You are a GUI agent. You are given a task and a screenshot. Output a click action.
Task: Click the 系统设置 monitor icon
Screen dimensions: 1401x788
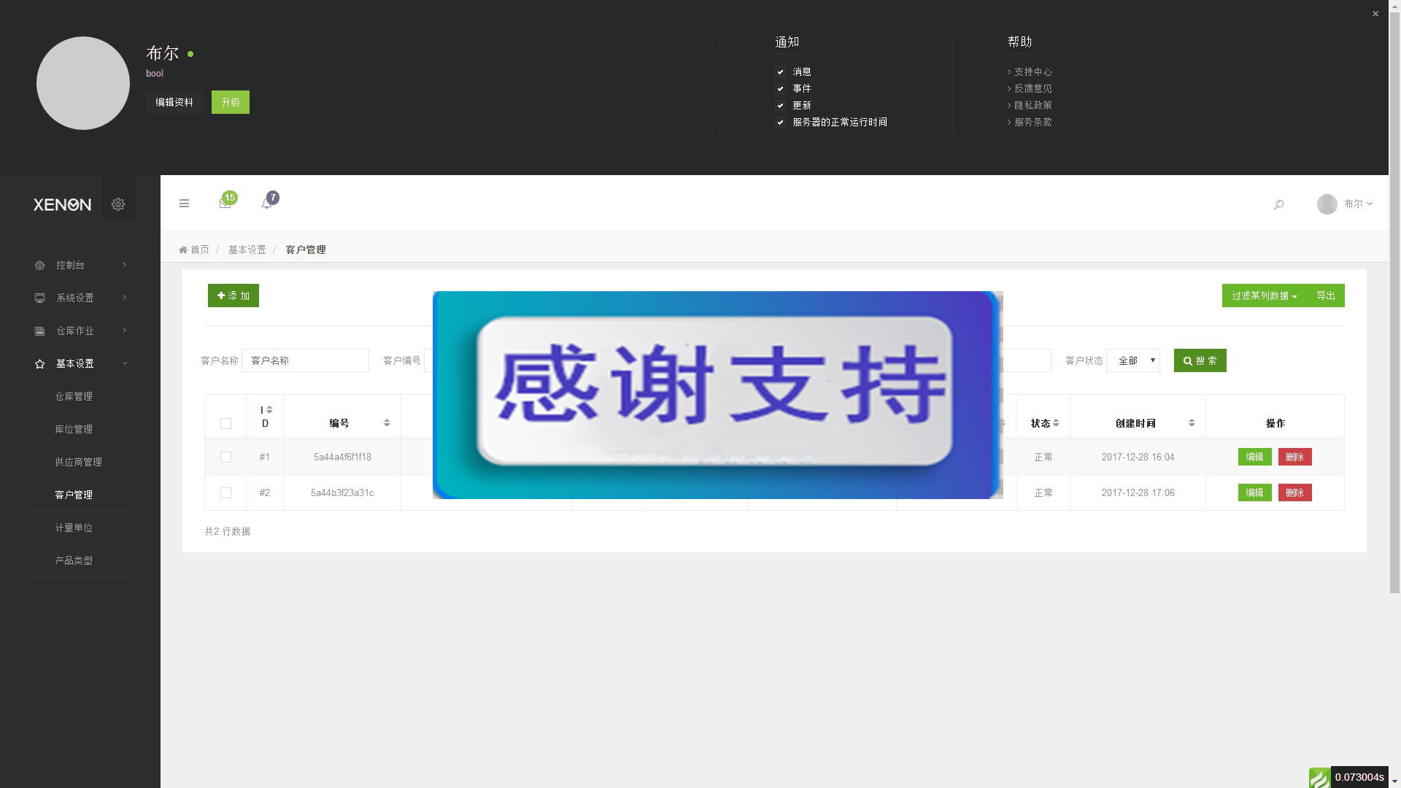coord(40,298)
